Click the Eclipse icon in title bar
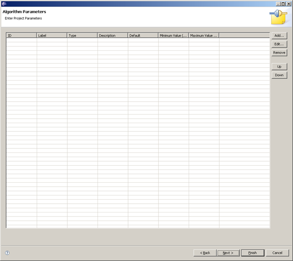This screenshot has height=261, width=293. click(x=4, y=4)
